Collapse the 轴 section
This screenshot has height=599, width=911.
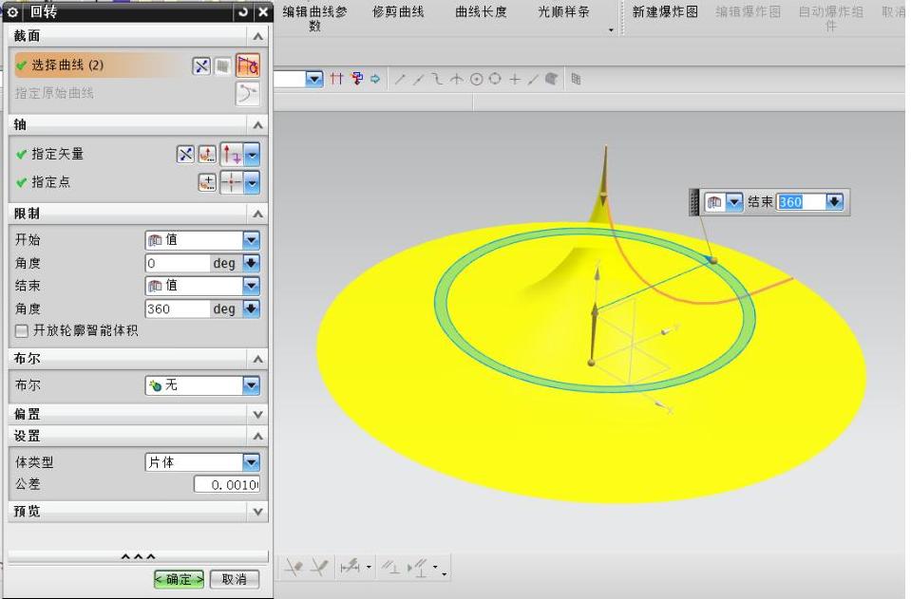pos(258,125)
